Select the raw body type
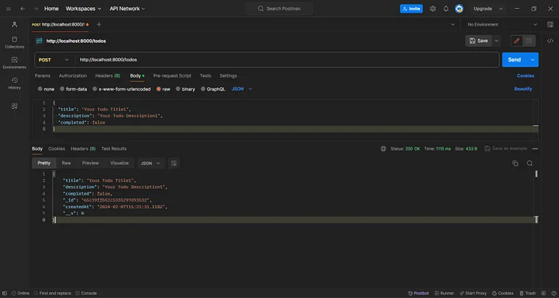 pos(163,89)
